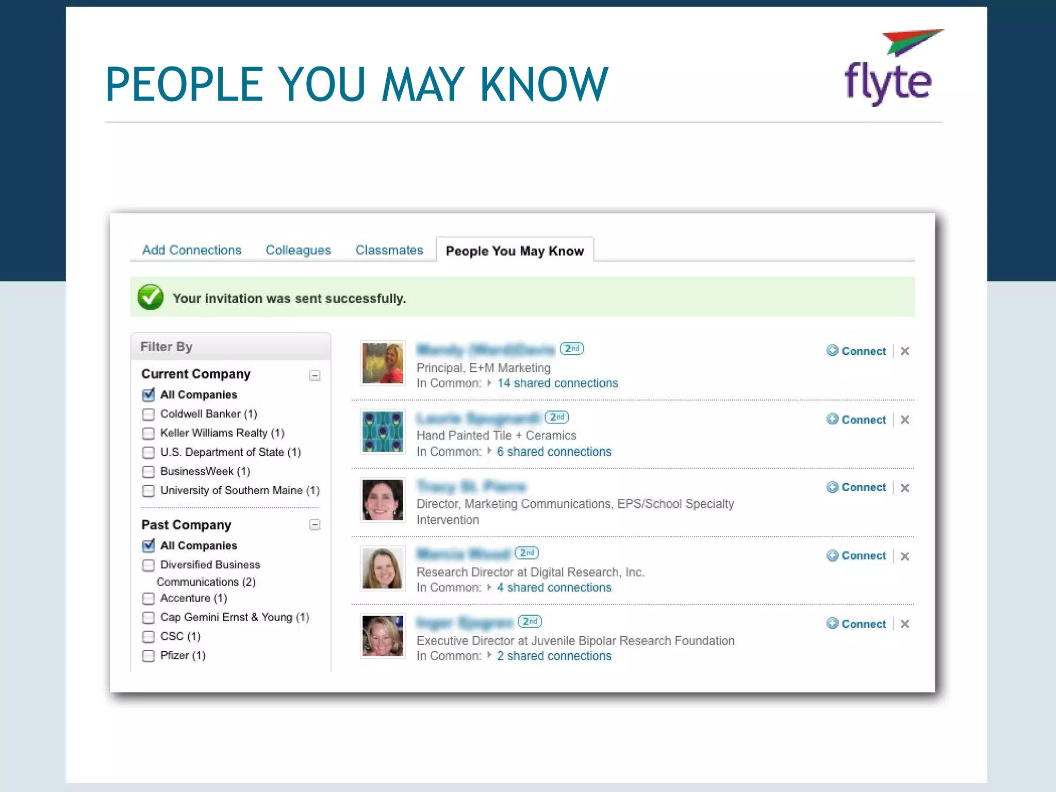Expand the 14 shared connections arrow
Screen dimensions: 1056x792
click(489, 383)
